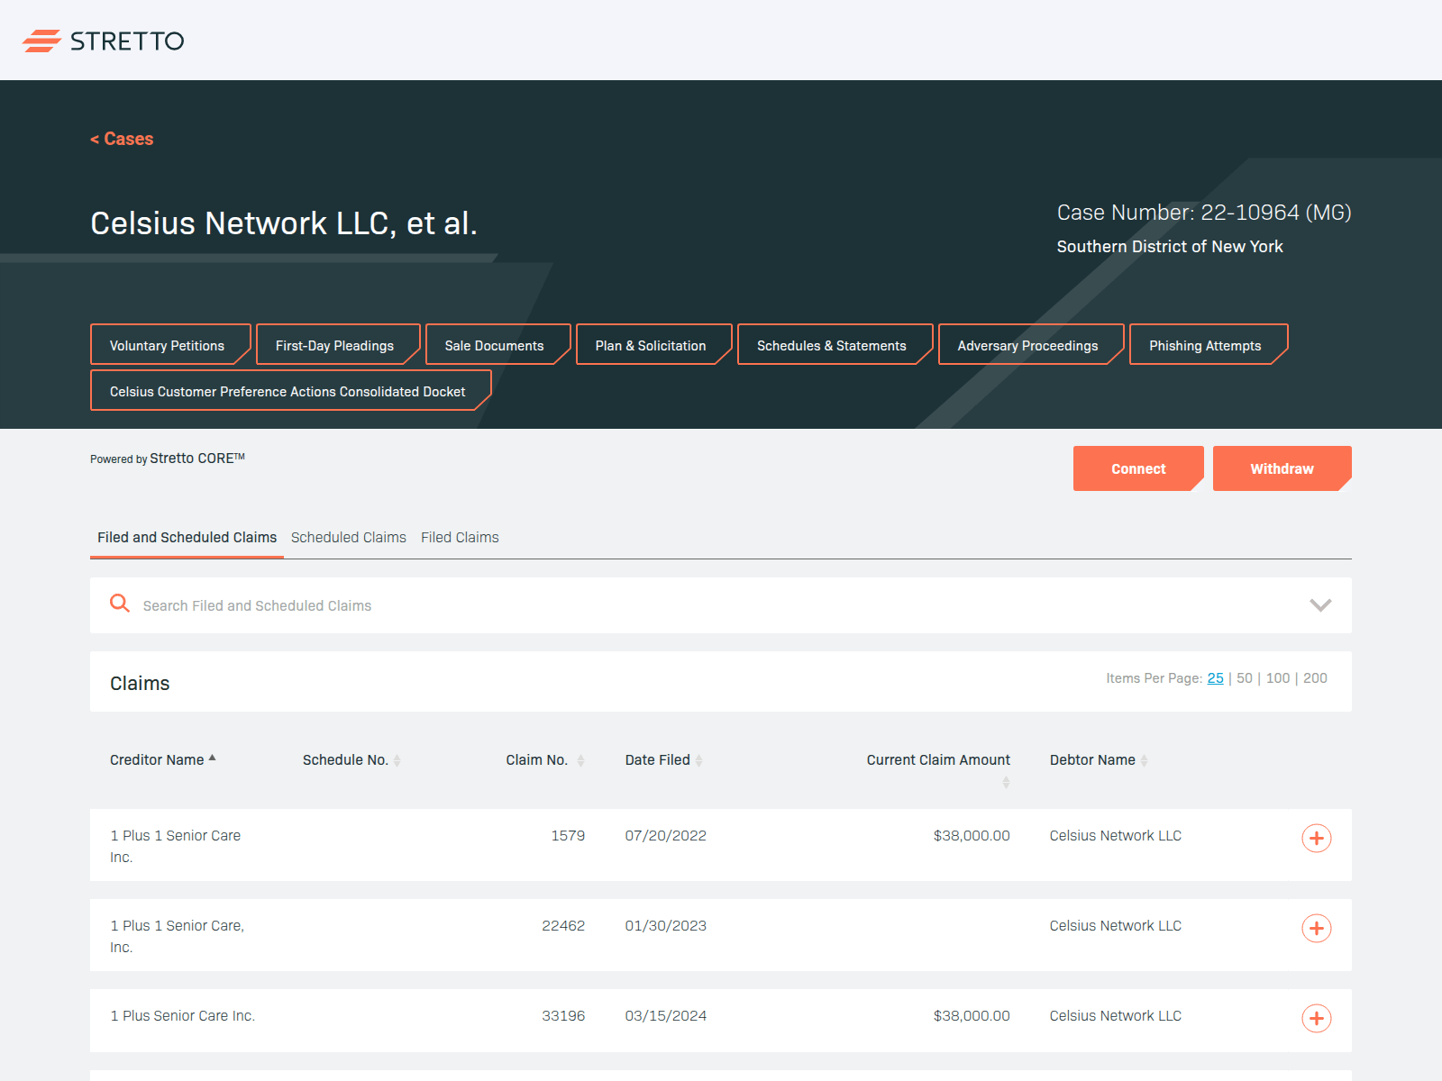Click creditor 1 Plus 1 Senior Care Inc.
Viewport: 1442px width, 1081px height.
176,846
